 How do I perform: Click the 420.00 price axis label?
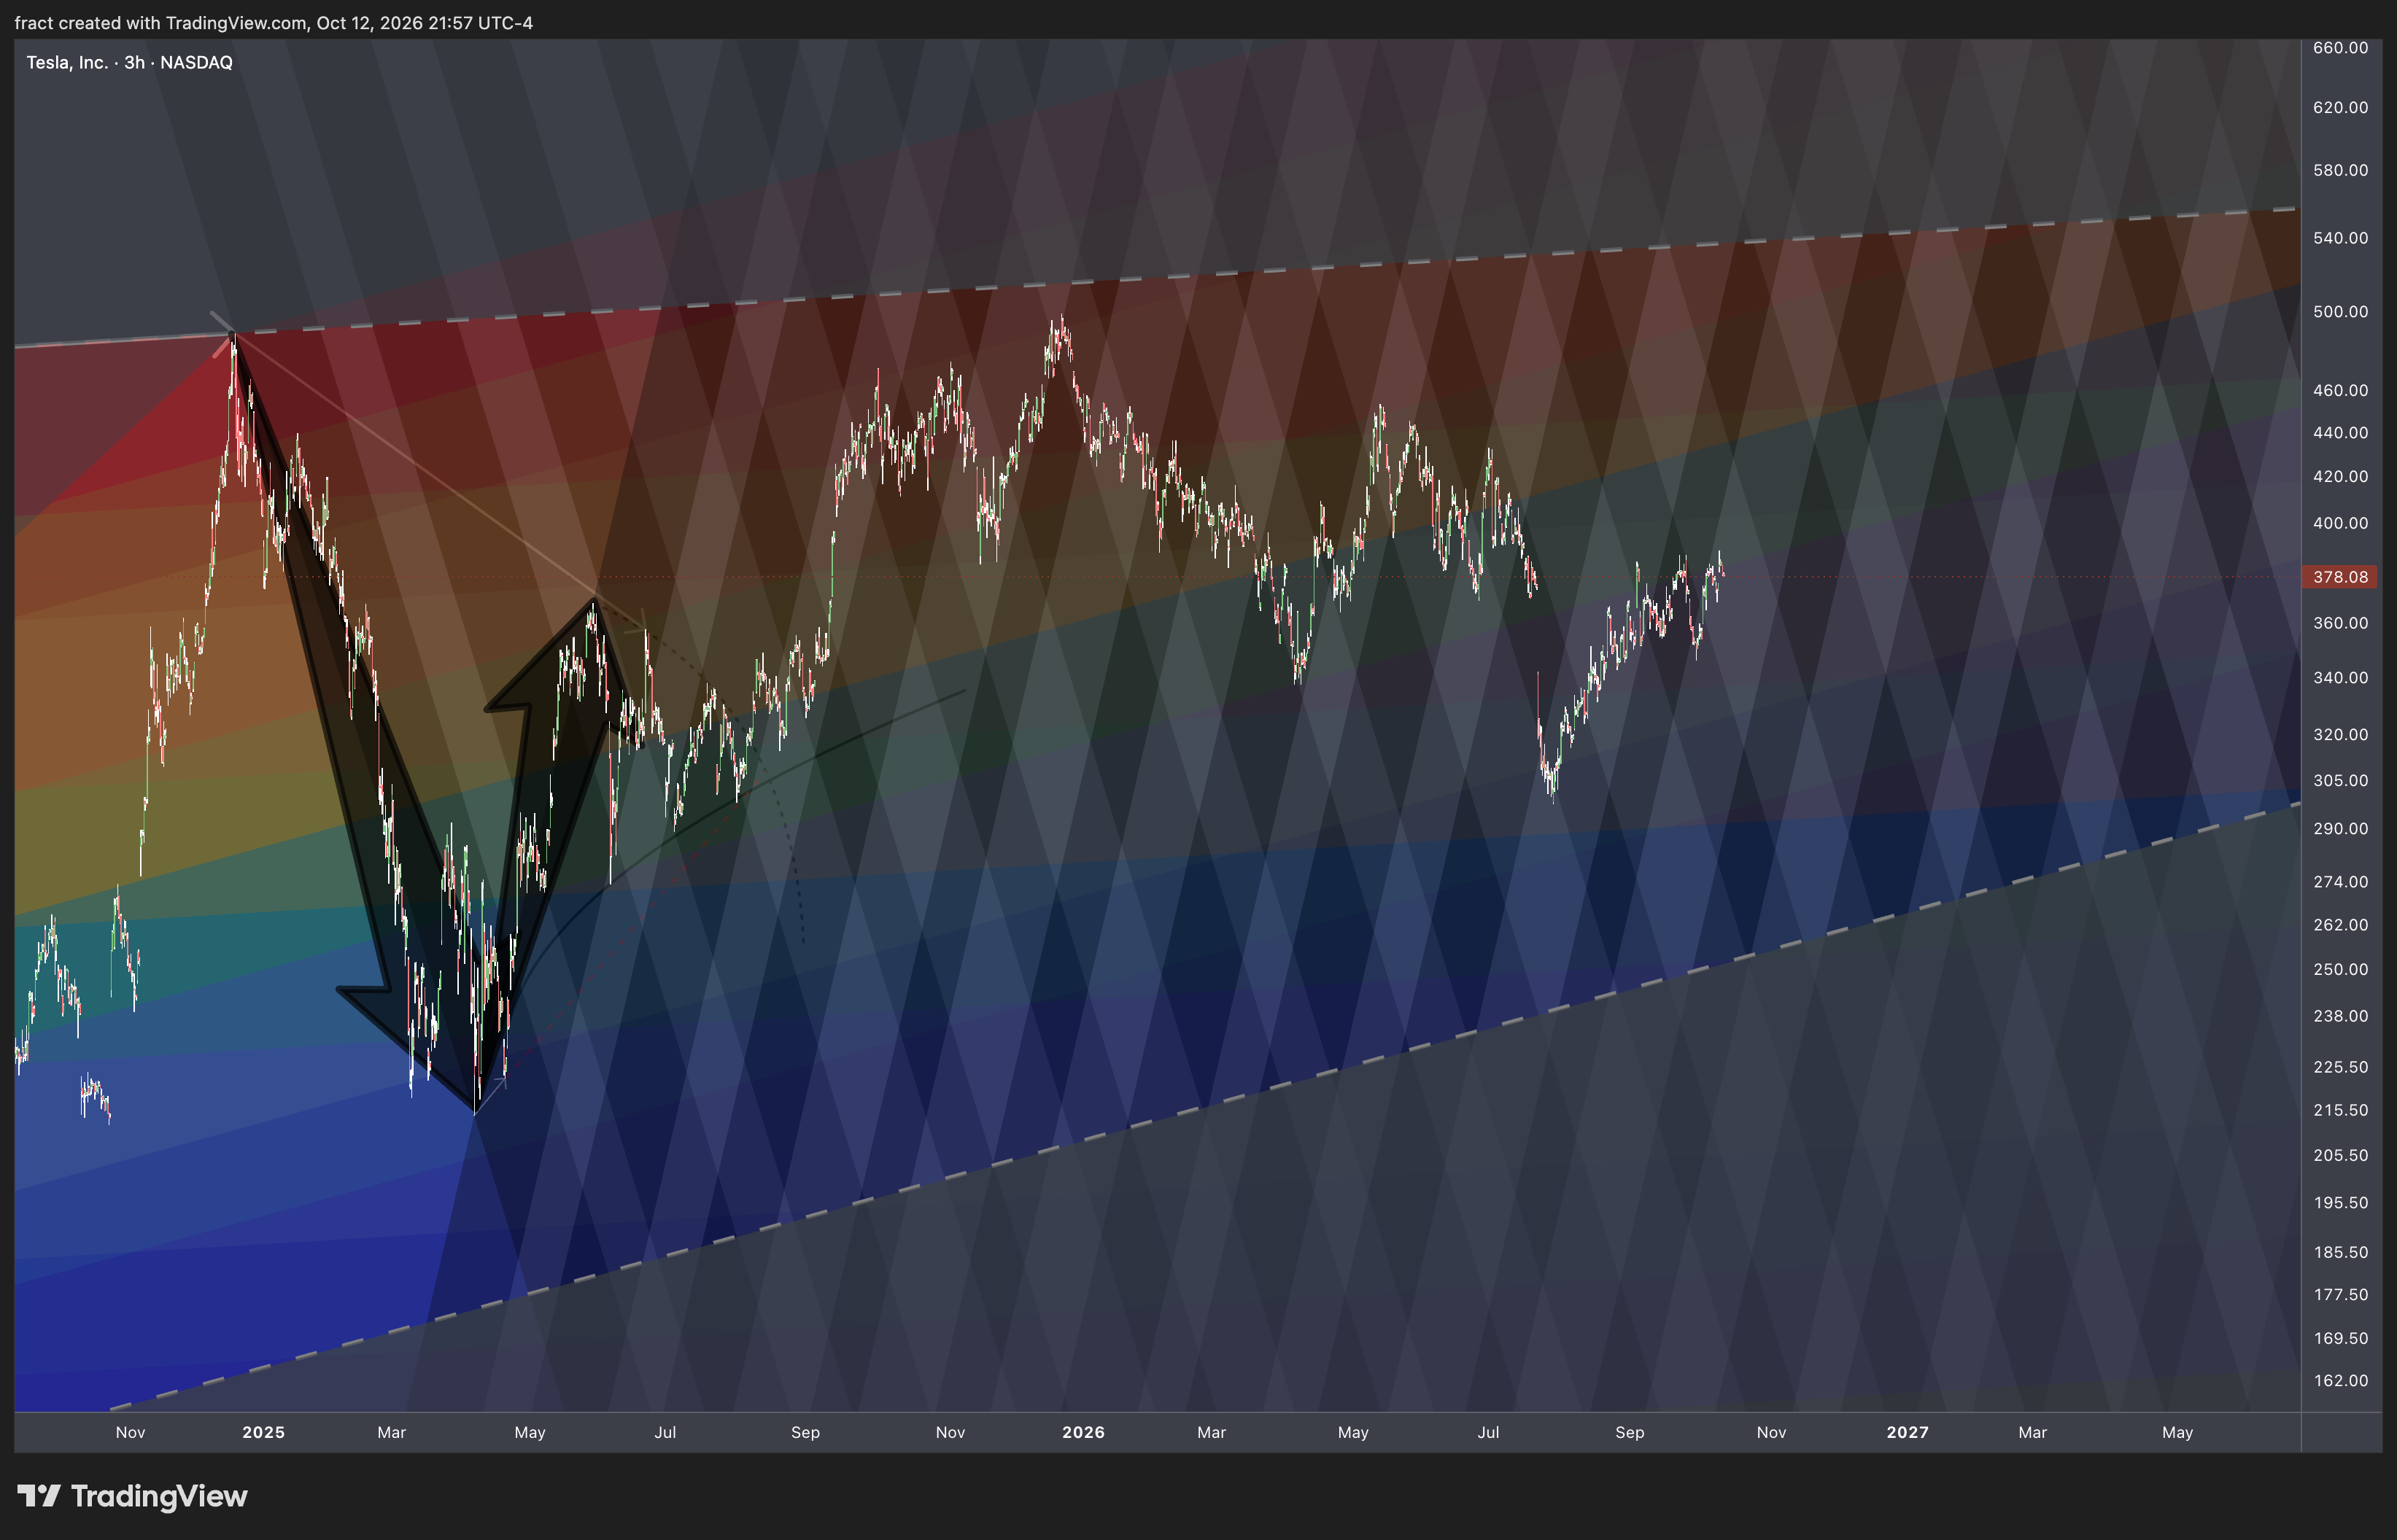click(2340, 477)
